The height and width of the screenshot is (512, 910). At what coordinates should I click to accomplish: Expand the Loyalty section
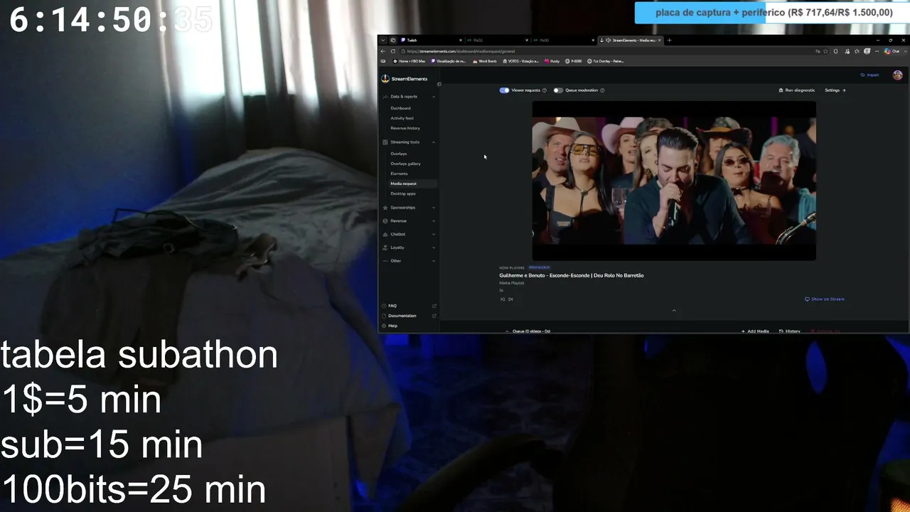[434, 247]
